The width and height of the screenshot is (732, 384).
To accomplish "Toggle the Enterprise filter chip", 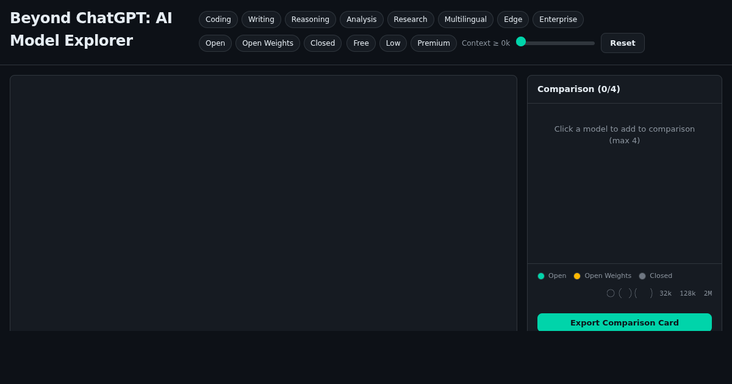I will pyautogui.click(x=558, y=20).
